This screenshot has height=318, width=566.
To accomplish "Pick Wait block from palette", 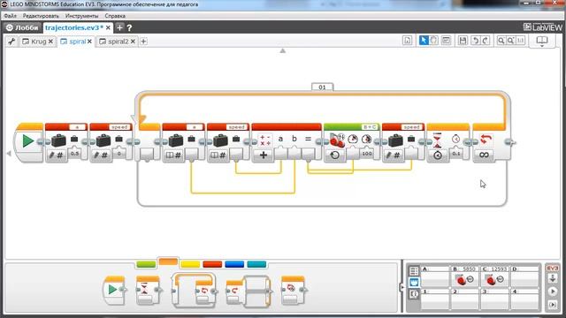I will 148,291.
